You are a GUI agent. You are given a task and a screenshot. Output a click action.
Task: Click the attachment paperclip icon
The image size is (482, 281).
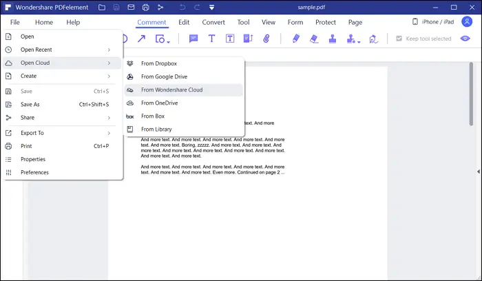click(x=266, y=39)
